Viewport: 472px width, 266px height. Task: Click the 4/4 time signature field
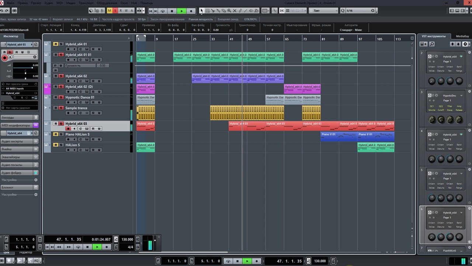[x=130, y=247]
